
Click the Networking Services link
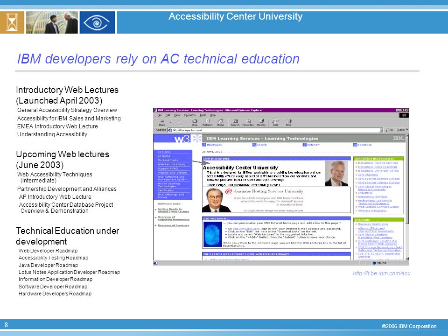[373, 196]
